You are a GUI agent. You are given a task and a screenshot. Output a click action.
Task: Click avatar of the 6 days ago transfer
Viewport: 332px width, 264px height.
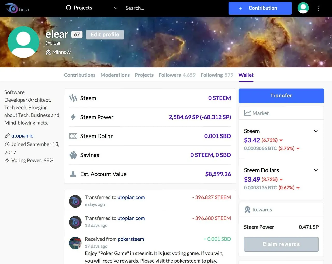point(75,201)
